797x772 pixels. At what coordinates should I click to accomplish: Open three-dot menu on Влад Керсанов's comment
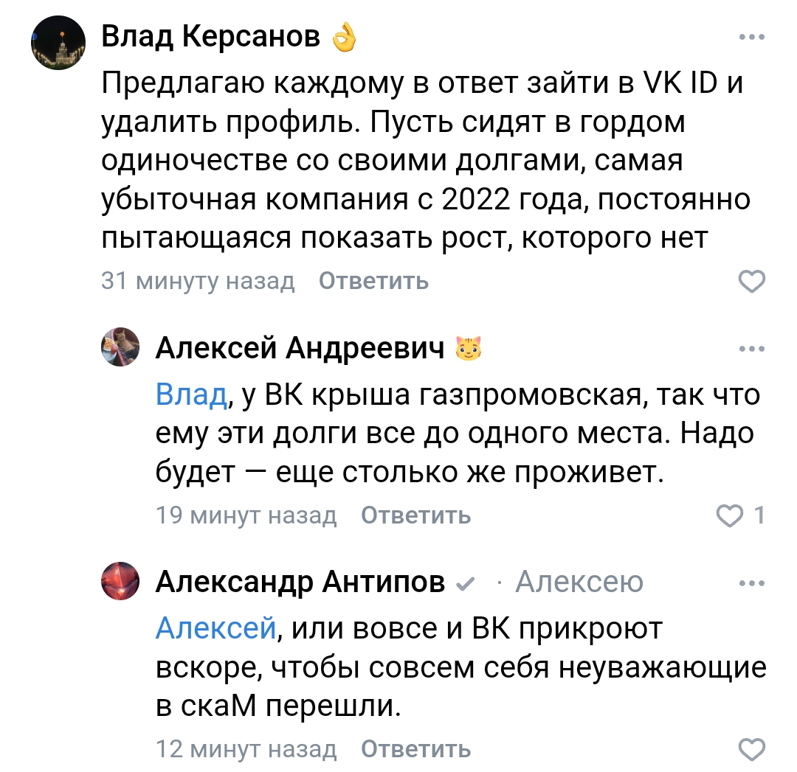pos(752,37)
